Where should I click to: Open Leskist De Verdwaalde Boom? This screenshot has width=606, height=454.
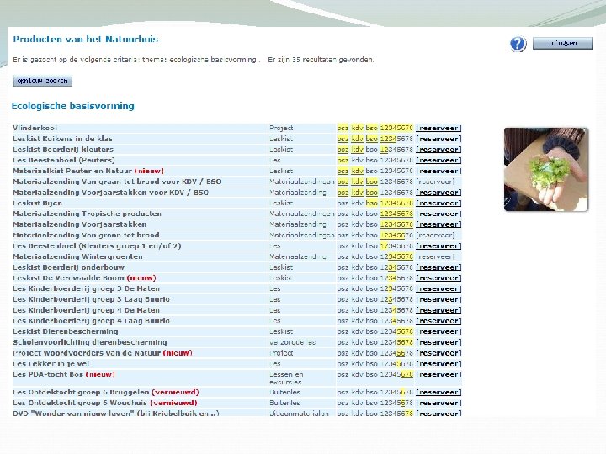pos(68,278)
